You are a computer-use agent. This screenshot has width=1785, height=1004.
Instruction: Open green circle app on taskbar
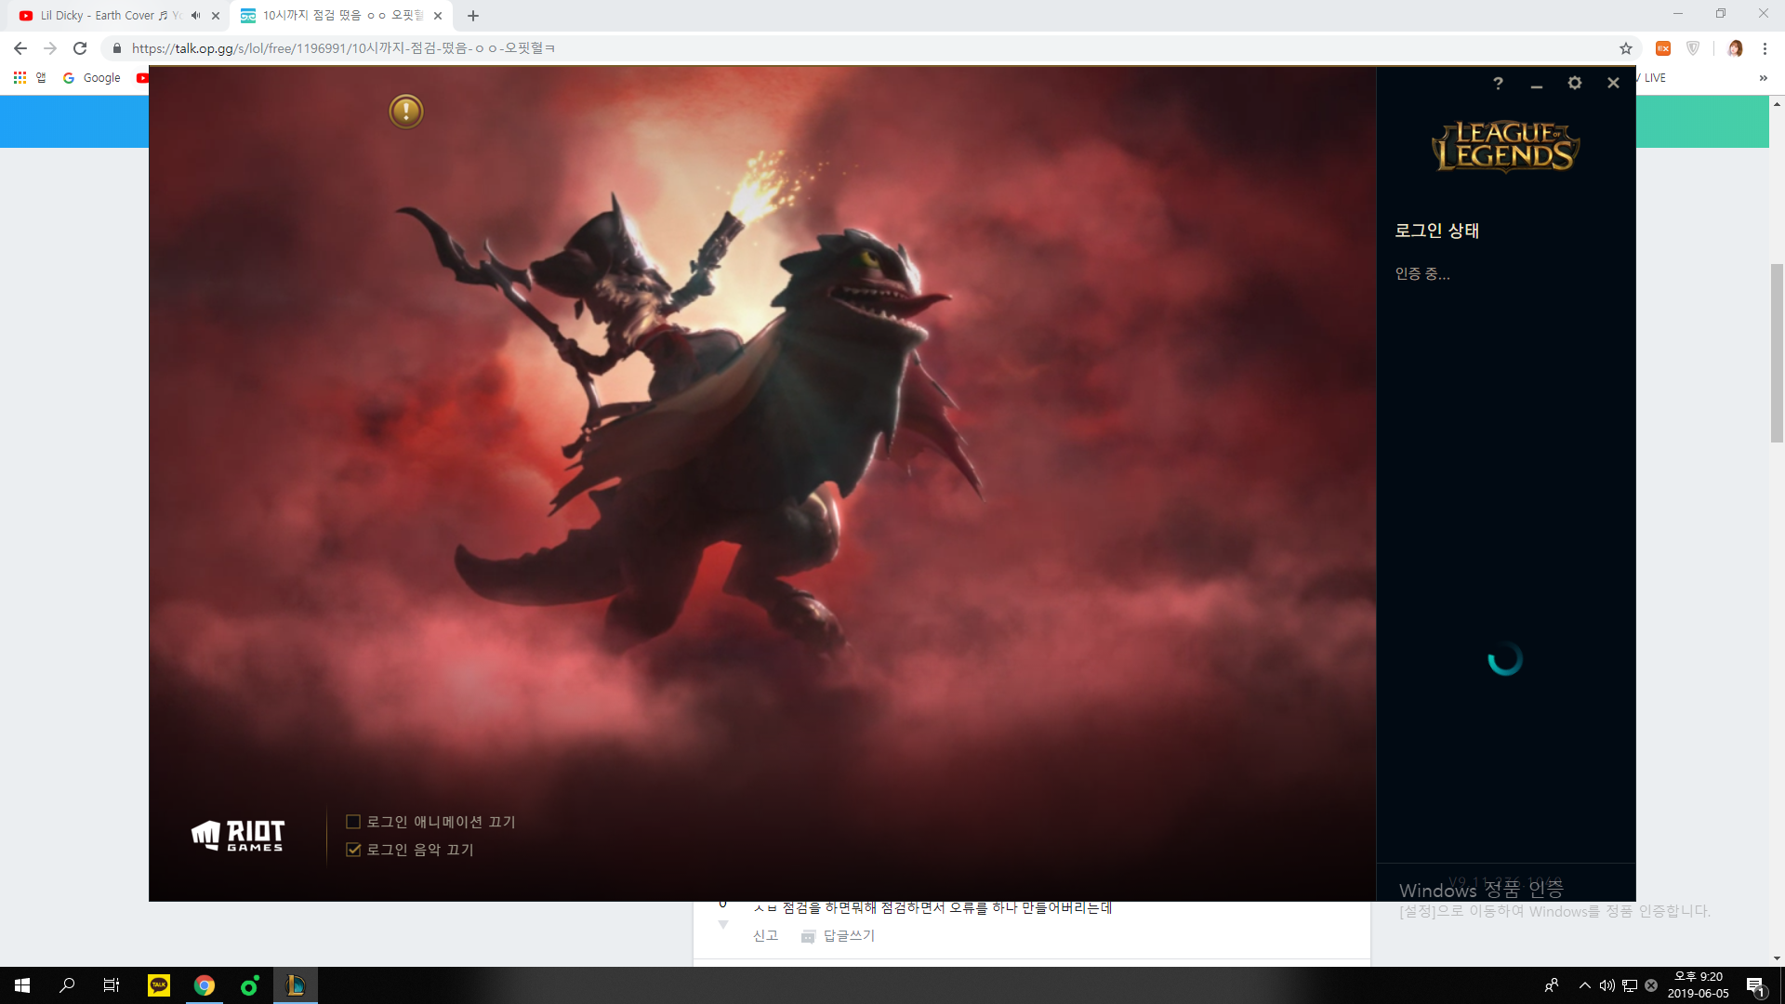point(249,985)
